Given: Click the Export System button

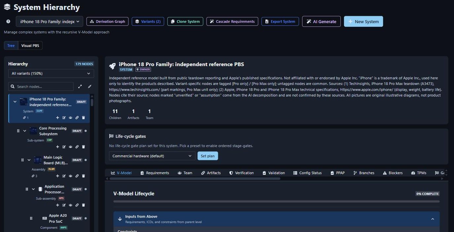Looking at the screenshot, I should tap(280, 21).
